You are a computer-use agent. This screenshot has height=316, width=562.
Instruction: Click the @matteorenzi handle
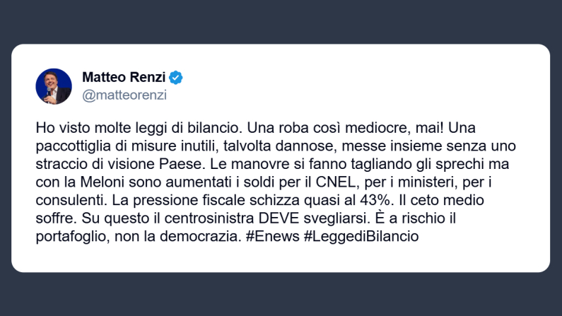124,95
